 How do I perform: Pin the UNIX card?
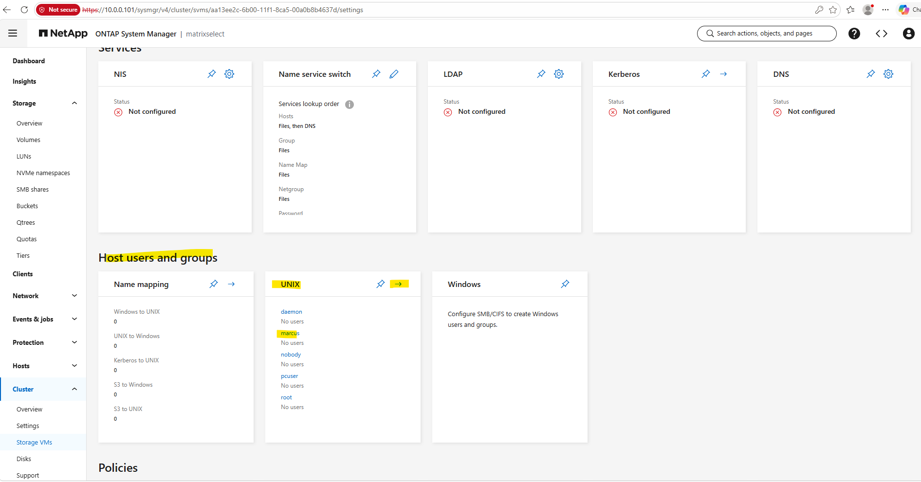[381, 284]
